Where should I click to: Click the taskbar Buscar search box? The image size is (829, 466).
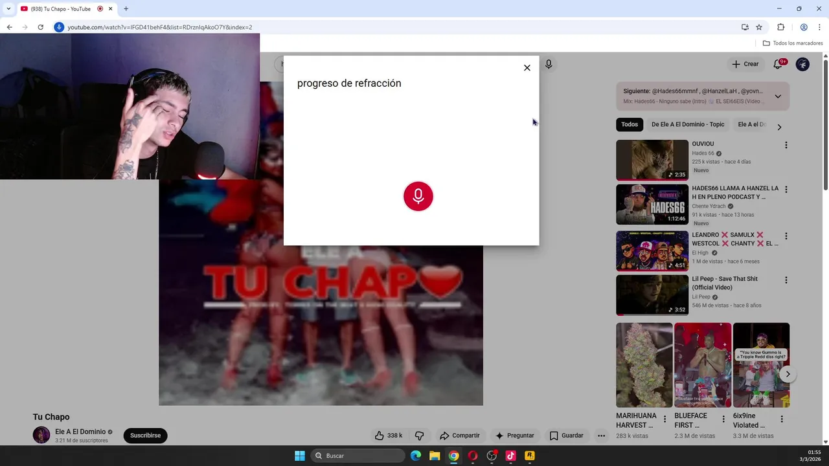(358, 456)
